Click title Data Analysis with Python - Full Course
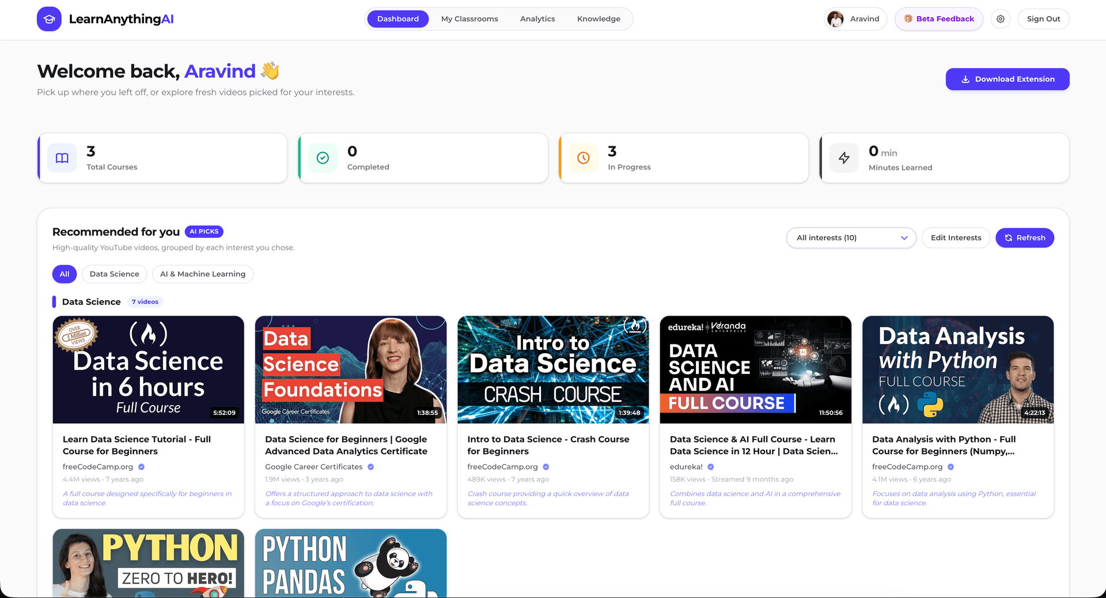 pos(944,445)
